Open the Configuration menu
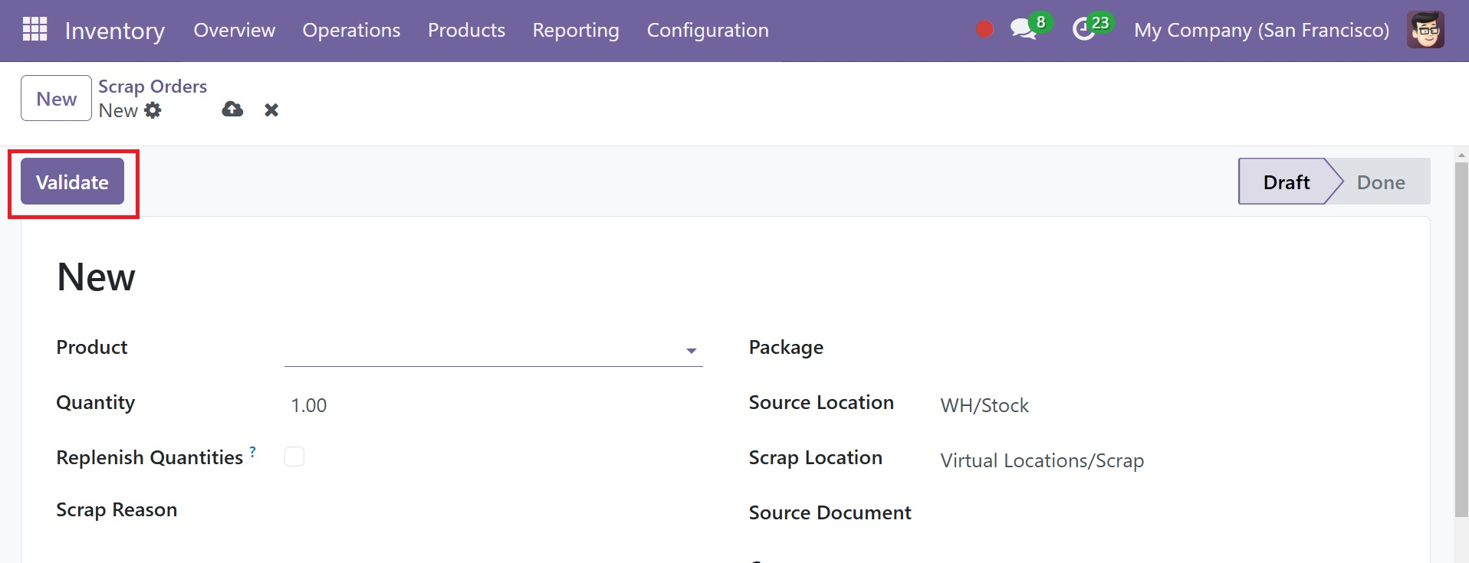 708,30
